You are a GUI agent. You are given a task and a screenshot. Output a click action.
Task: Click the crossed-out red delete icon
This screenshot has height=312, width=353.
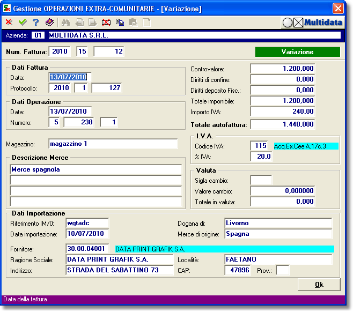106,23
